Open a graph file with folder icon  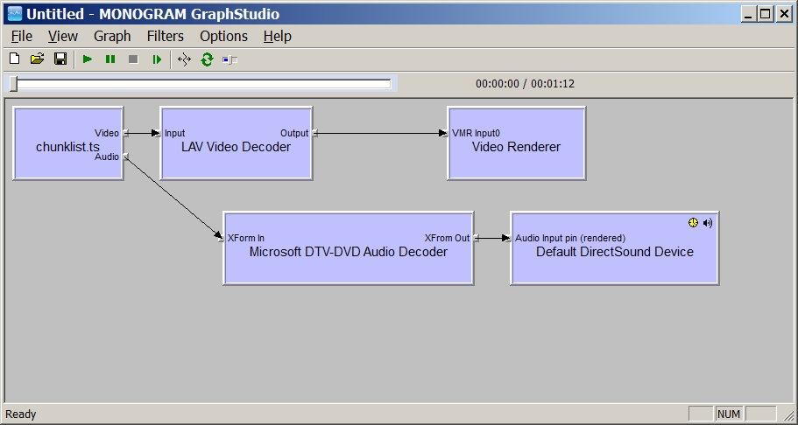37,59
